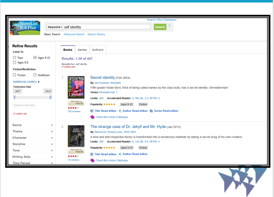Open Goodreads badge under the Jekyll and Hyde cover

click(76, 151)
